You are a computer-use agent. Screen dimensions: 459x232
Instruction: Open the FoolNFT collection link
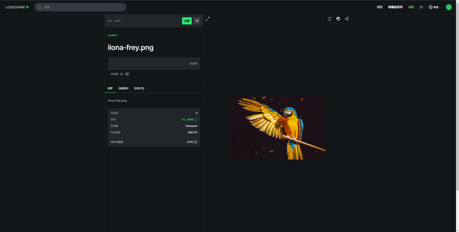pos(113,35)
